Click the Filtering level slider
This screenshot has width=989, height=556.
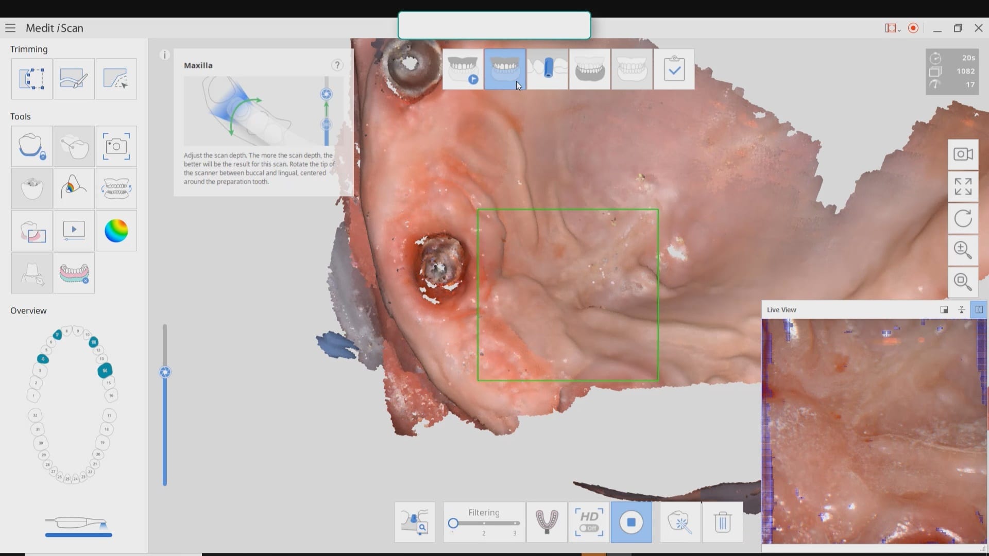[x=484, y=523]
